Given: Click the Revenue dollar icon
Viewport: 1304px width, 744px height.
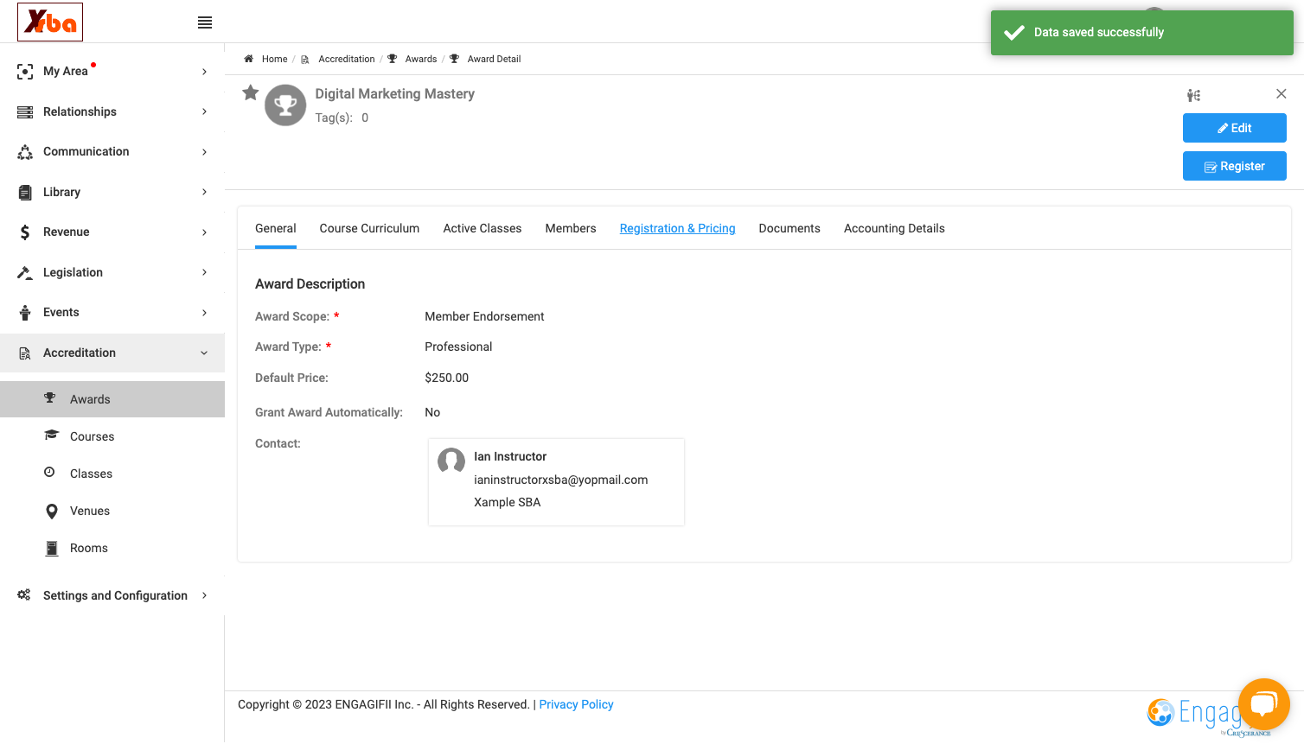Looking at the screenshot, I should [x=25, y=232].
